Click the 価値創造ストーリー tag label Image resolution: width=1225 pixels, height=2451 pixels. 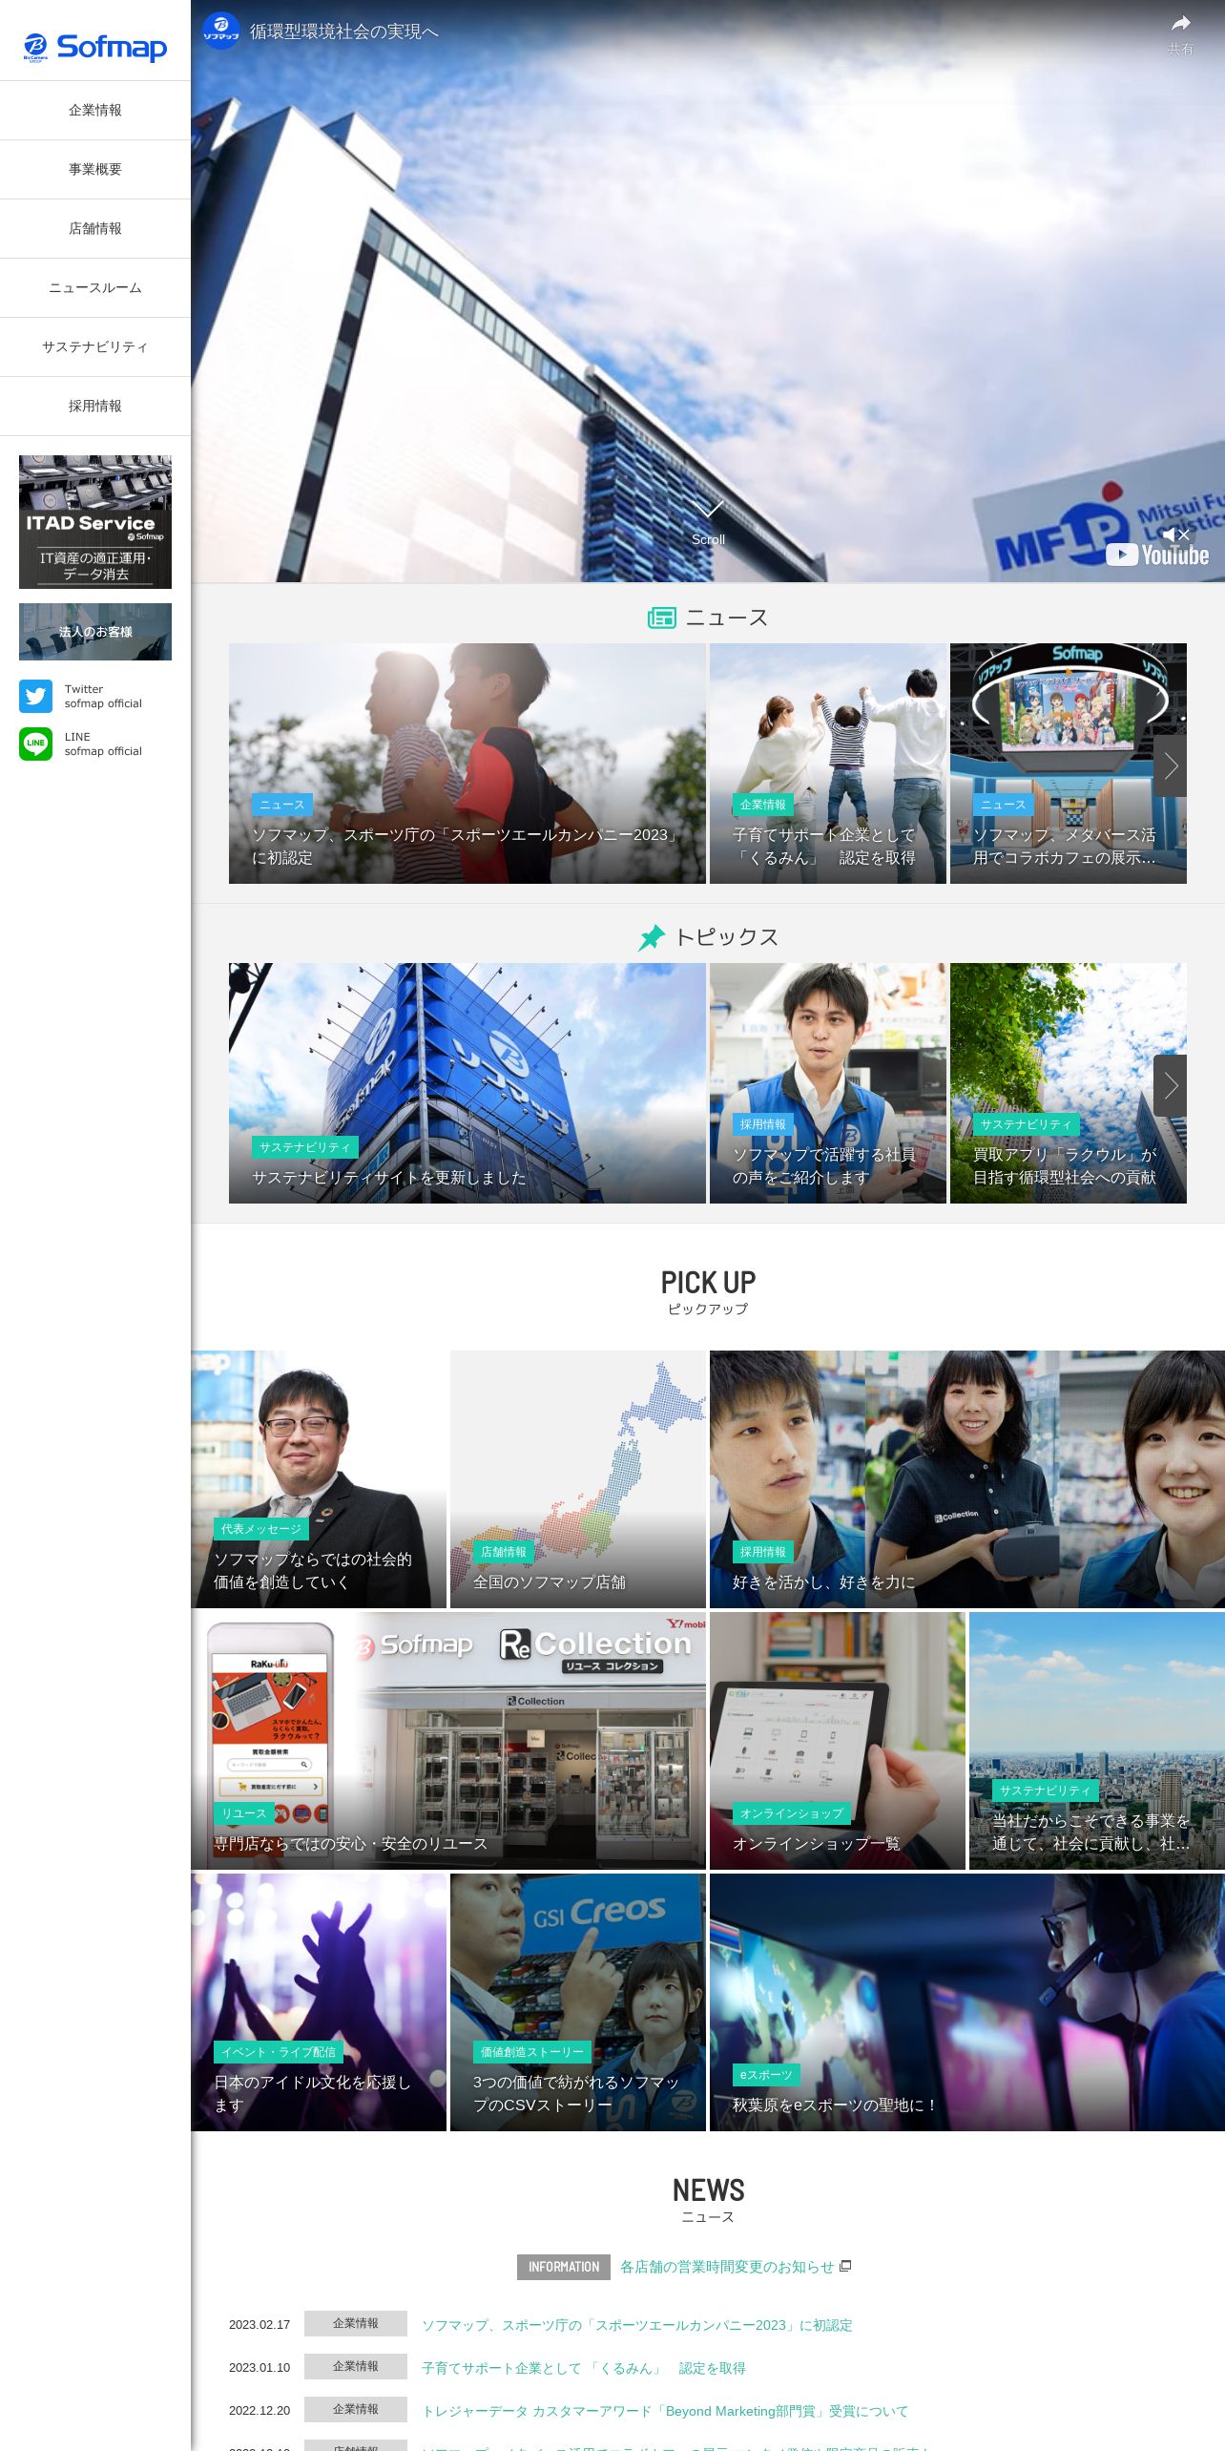click(532, 2052)
